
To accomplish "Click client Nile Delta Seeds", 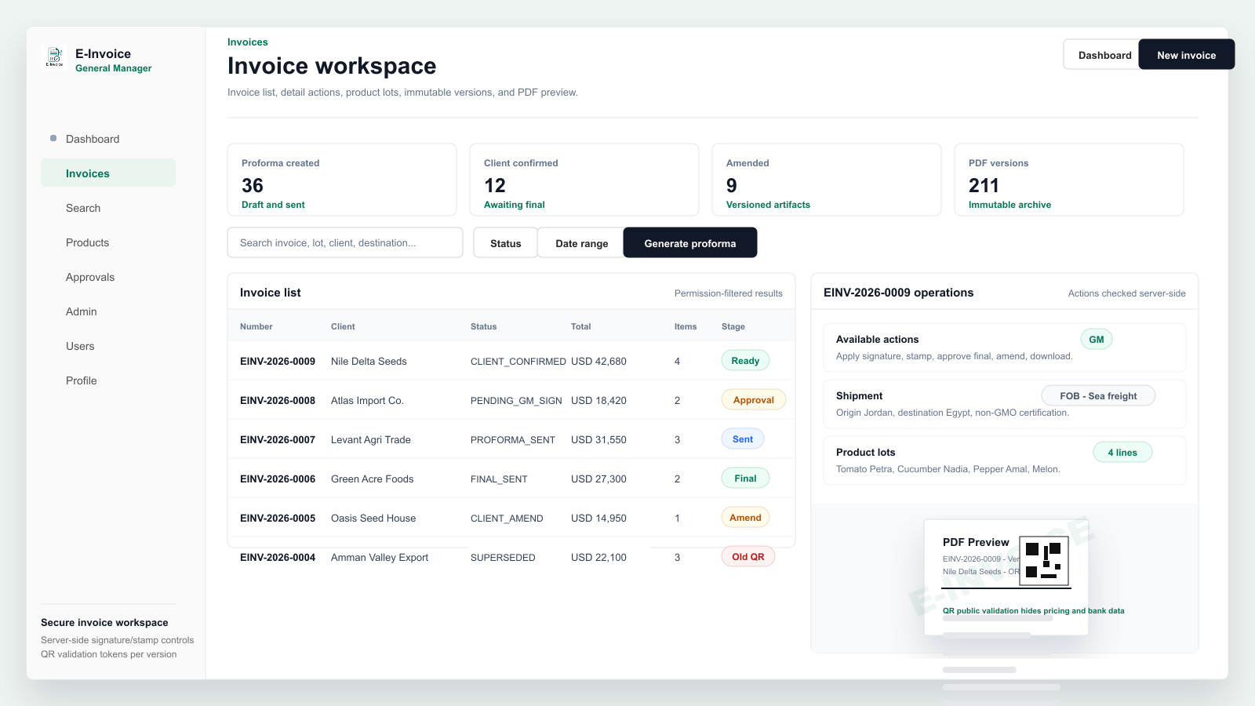I will (369, 362).
